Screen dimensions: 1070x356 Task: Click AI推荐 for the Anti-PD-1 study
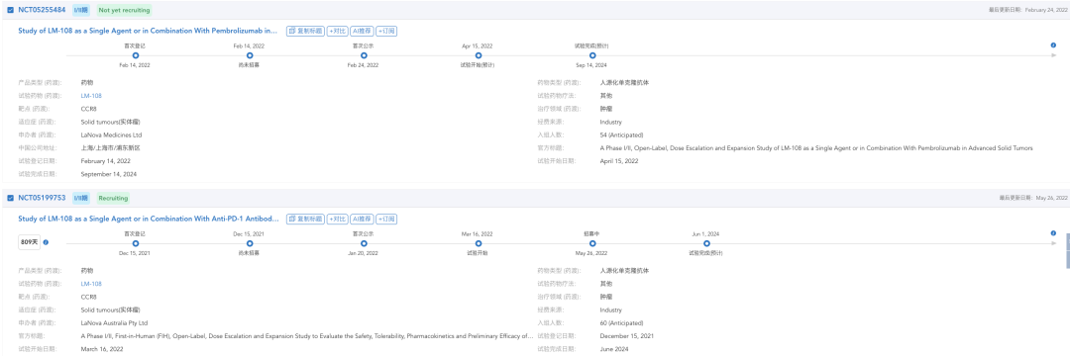pyautogui.click(x=362, y=220)
